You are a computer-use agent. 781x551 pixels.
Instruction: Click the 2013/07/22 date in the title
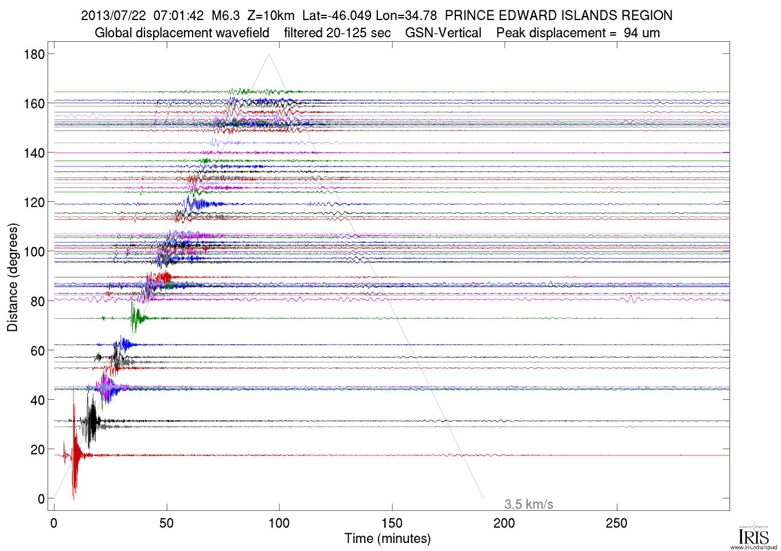pyautogui.click(x=113, y=15)
